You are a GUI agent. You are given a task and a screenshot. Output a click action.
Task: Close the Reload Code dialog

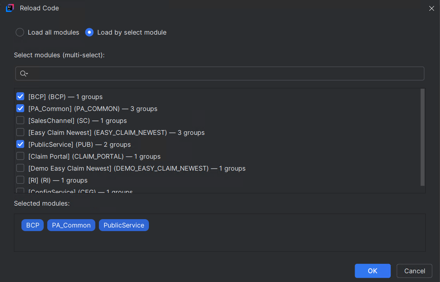coord(432,8)
